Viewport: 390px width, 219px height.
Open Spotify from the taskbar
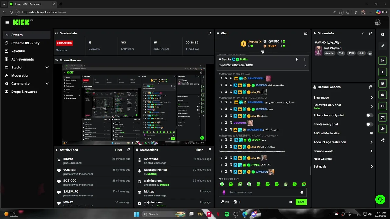(x=227, y=214)
